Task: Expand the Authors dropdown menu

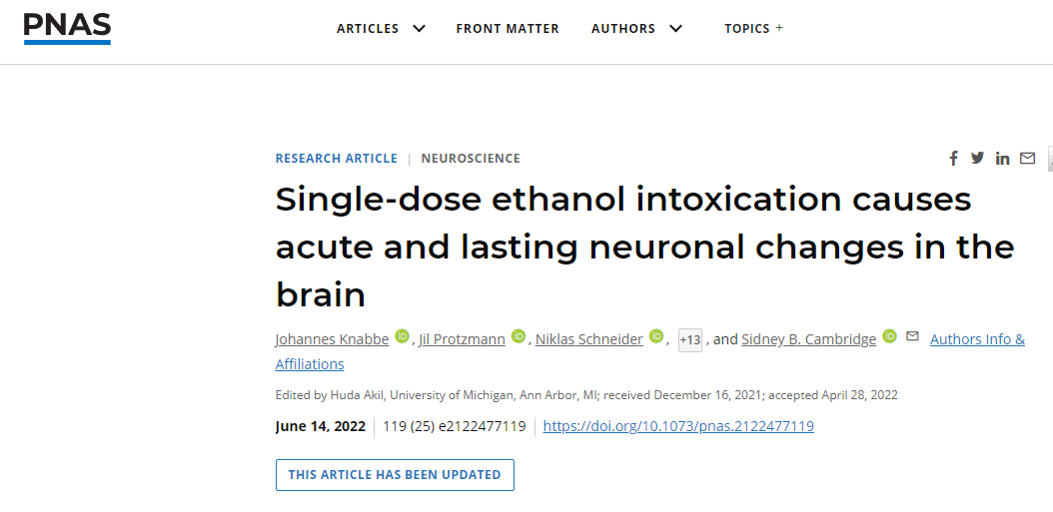Action: coord(636,29)
